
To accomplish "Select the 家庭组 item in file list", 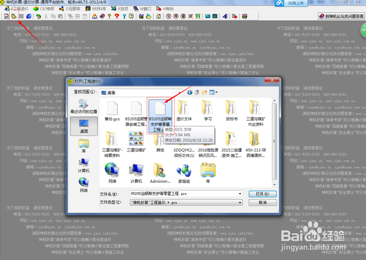I will point(184,173).
